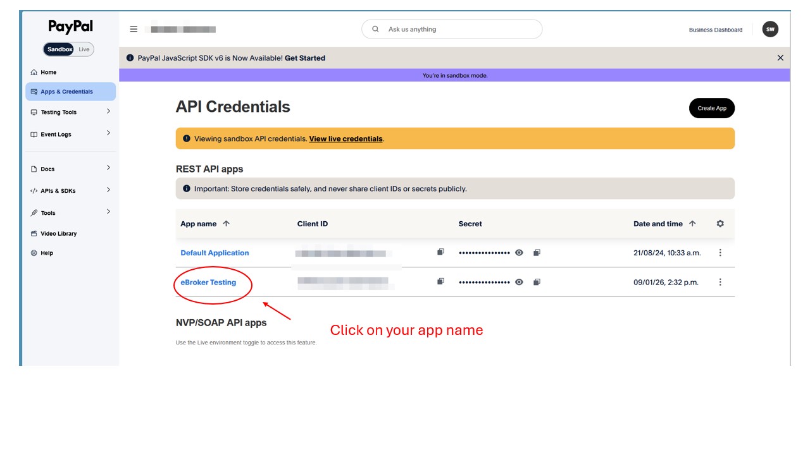Go to Business Dashboard
The height and width of the screenshot is (455, 810).
(716, 29)
